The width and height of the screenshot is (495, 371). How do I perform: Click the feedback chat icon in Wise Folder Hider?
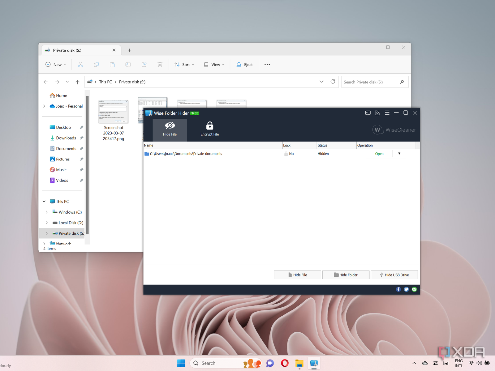[x=368, y=113]
